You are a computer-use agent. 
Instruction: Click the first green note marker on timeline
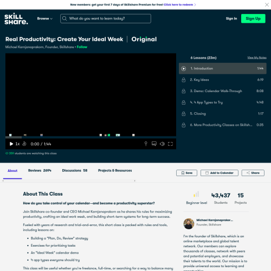[10, 135]
